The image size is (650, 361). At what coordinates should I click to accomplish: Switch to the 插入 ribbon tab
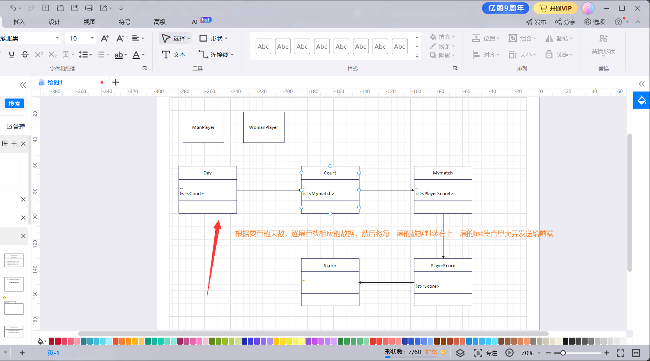[19, 22]
